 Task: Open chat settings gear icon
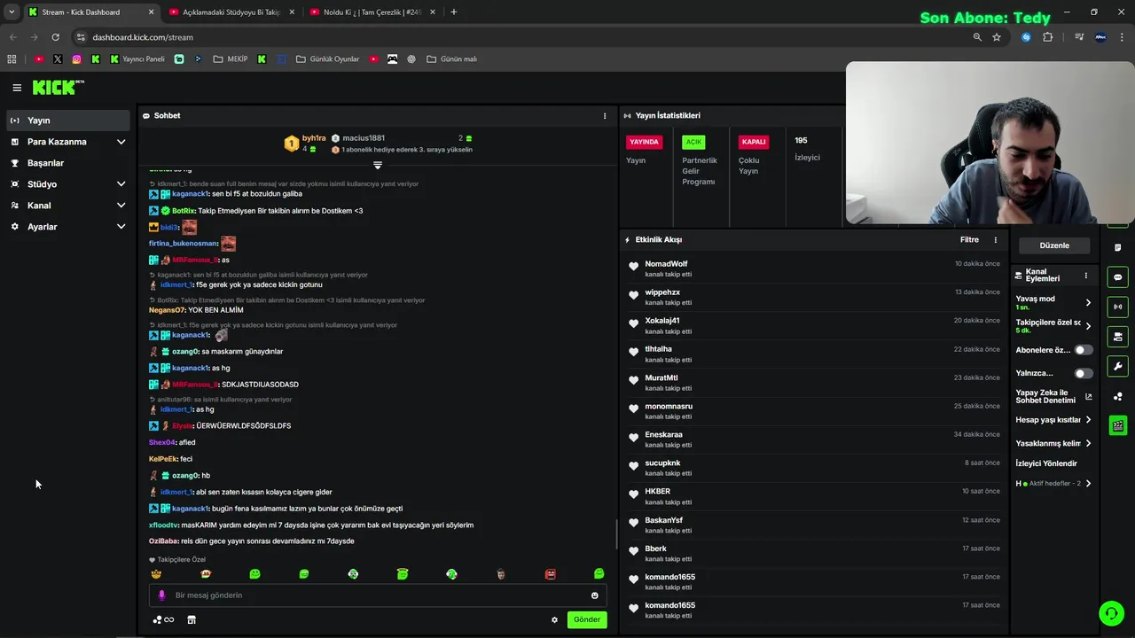[x=554, y=619]
